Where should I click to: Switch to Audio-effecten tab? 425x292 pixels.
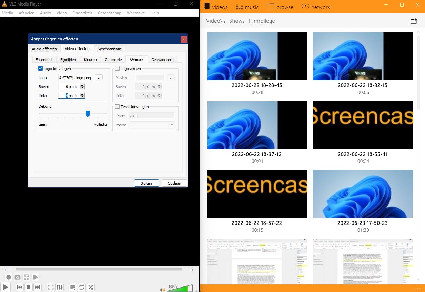point(44,49)
